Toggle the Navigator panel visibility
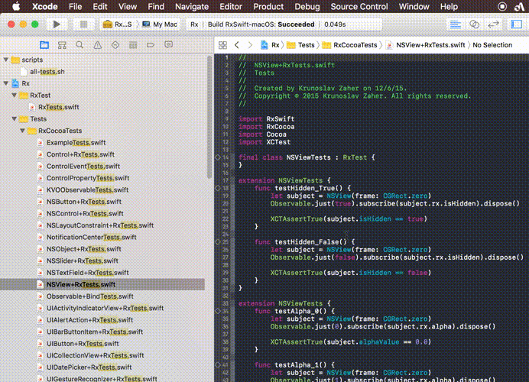Screen dimensions: 529x382 point(517,24)
